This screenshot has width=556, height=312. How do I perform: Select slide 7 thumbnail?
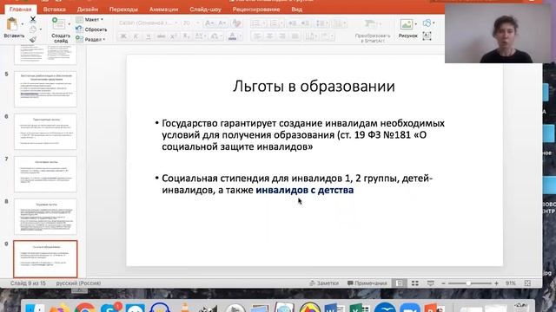point(45,174)
